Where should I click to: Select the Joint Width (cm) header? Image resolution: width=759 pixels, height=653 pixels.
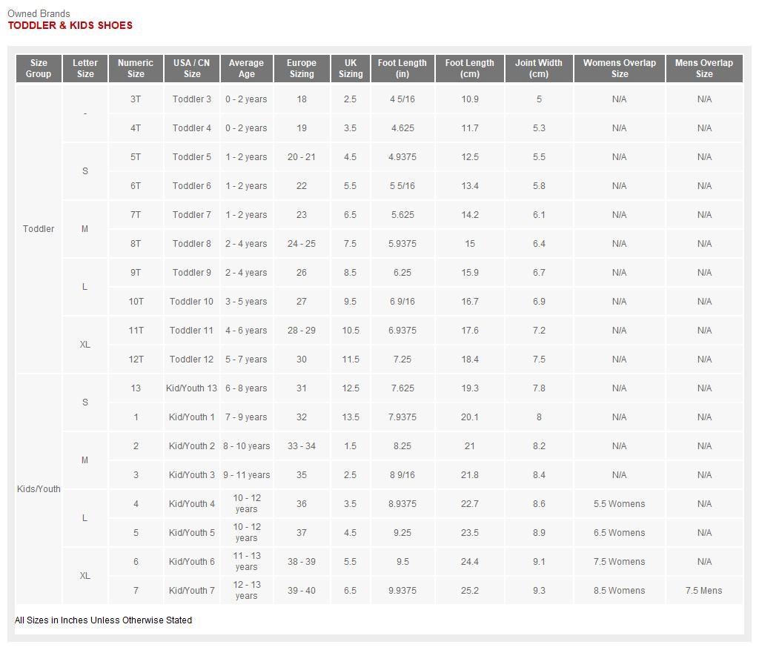tap(539, 68)
